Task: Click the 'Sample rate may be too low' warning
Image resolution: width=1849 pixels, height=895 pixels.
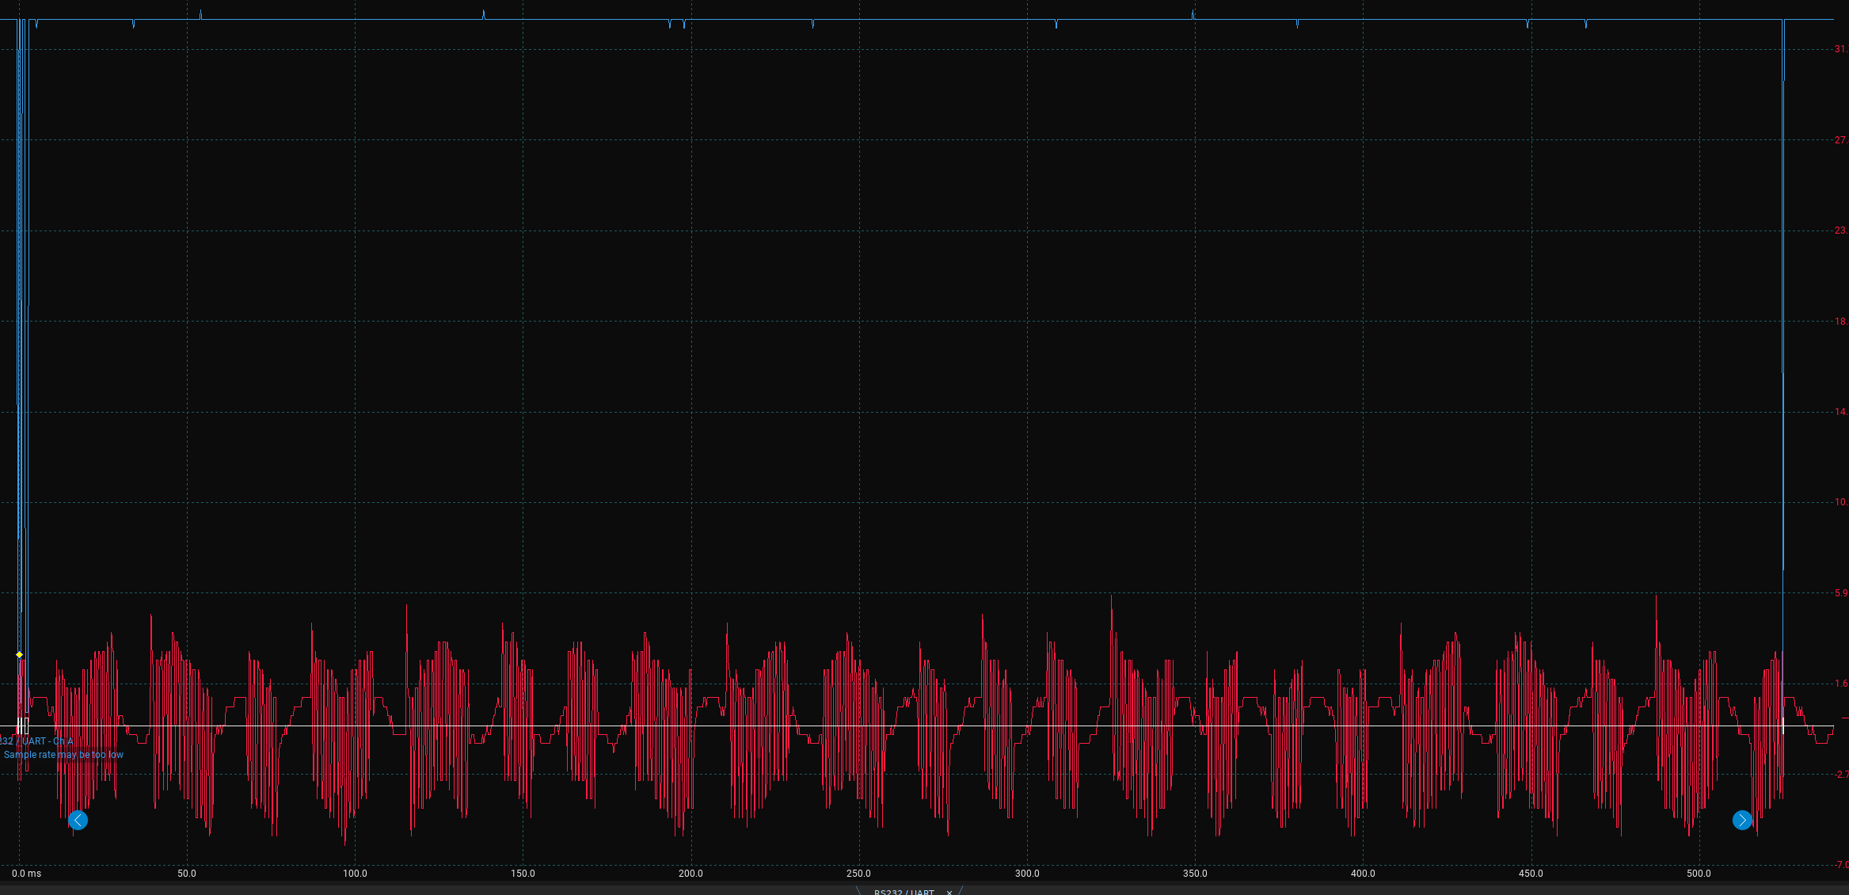Action: [x=63, y=755]
